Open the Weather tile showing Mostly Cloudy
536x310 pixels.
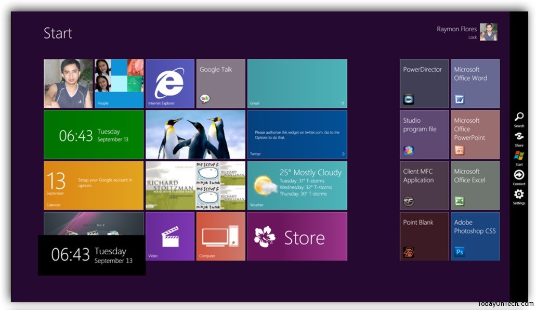[297, 186]
